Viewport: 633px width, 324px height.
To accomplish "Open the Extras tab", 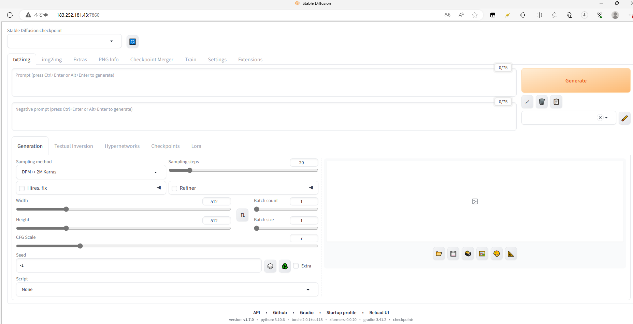I will [80, 60].
